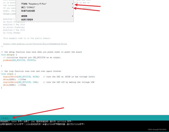
Task: Choose the burn bootloader menu entry
Action: (45, 20)
